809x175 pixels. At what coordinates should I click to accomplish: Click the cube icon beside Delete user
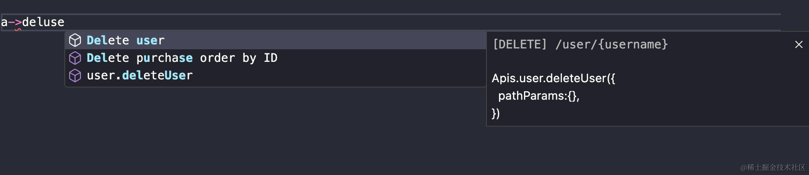(75, 40)
